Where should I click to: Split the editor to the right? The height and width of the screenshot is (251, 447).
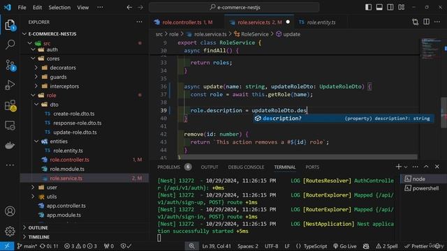[426, 22]
